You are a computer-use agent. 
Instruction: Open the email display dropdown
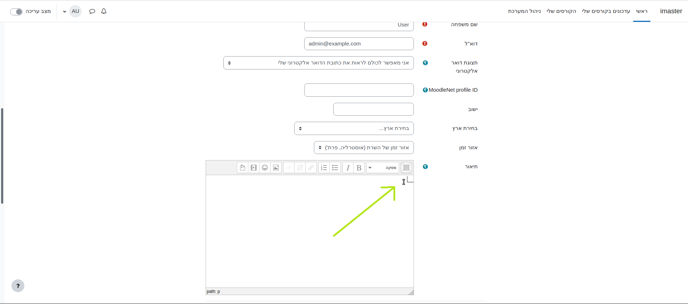(319, 63)
